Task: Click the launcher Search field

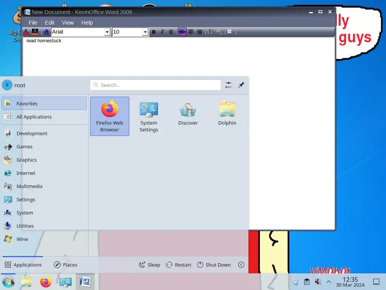Action: (x=155, y=85)
